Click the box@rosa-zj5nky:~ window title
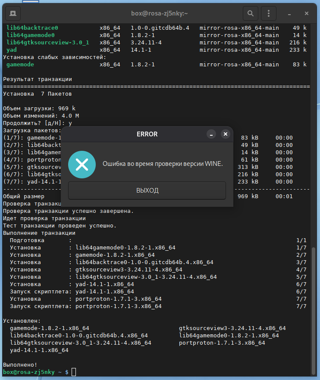Image resolution: width=320 pixels, height=380 pixels. (159, 13)
